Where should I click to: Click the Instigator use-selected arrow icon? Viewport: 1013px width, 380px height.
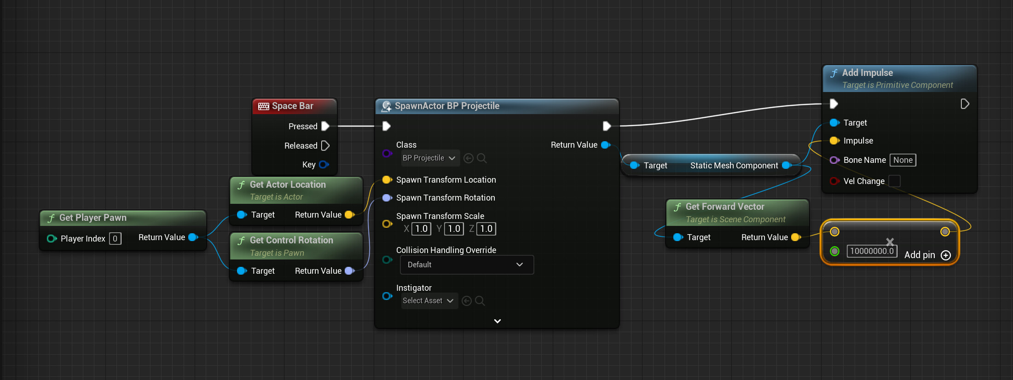[467, 301]
